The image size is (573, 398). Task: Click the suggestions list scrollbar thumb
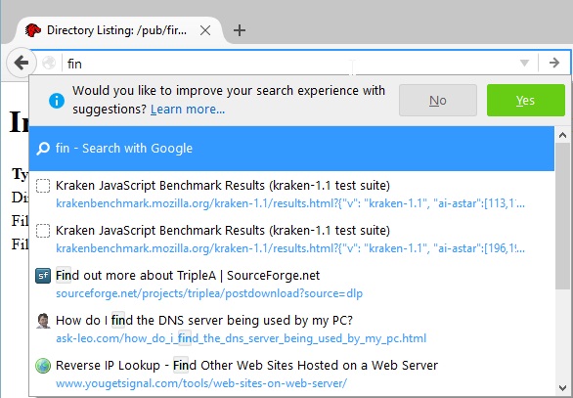(x=562, y=216)
